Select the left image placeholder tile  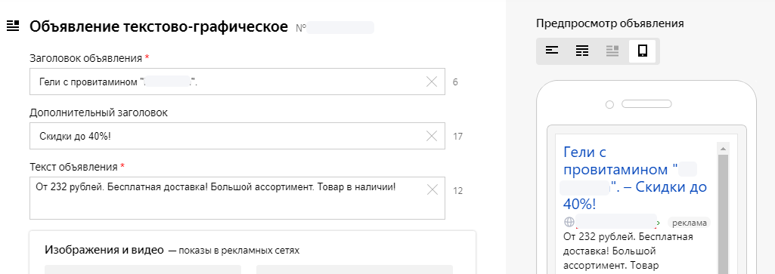click(x=143, y=269)
